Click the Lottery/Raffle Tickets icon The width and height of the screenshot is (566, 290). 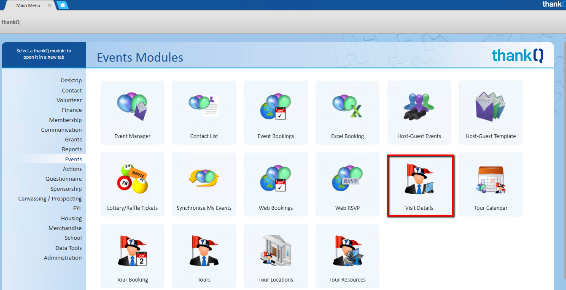(132, 180)
